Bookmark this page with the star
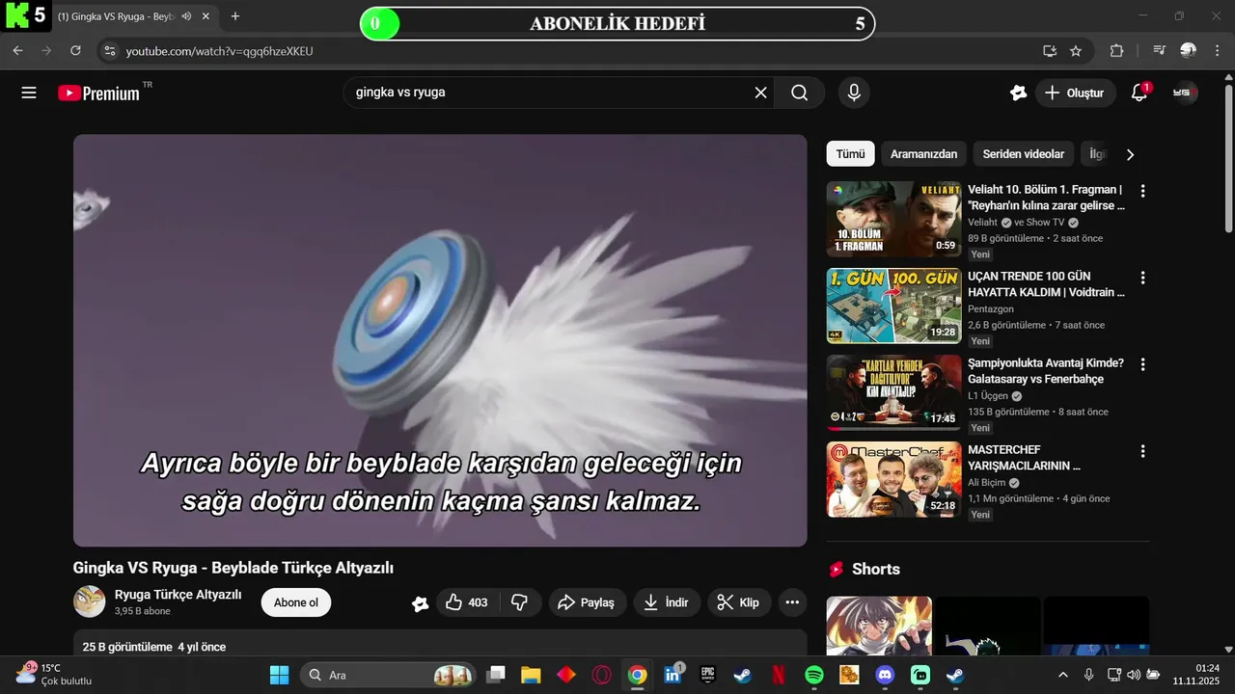Image resolution: width=1235 pixels, height=694 pixels. [1076, 50]
